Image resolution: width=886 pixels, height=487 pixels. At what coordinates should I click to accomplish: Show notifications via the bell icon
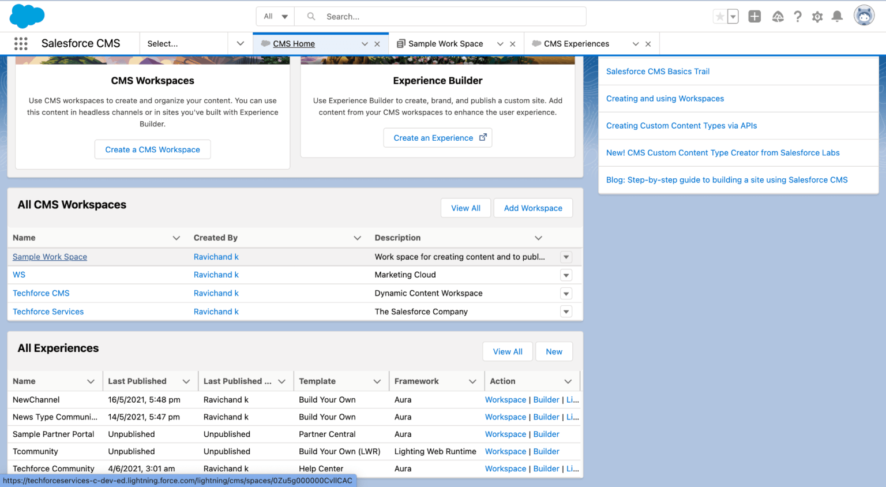pos(837,17)
